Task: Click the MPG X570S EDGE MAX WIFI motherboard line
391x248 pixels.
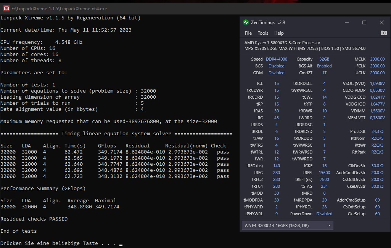Action: click(x=305, y=48)
